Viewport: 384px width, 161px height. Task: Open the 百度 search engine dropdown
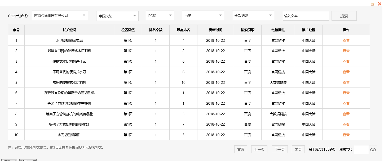click(203, 15)
